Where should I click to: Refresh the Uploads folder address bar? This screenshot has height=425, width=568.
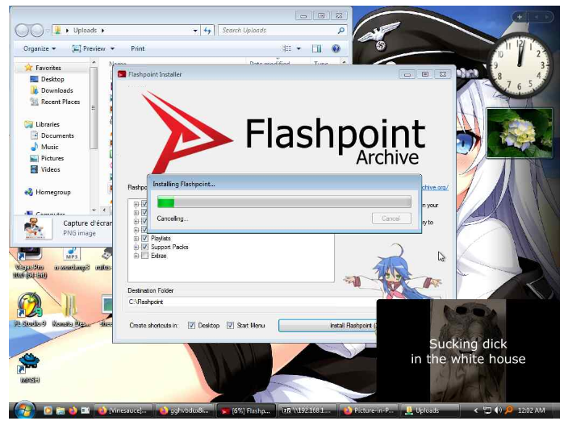tap(207, 31)
